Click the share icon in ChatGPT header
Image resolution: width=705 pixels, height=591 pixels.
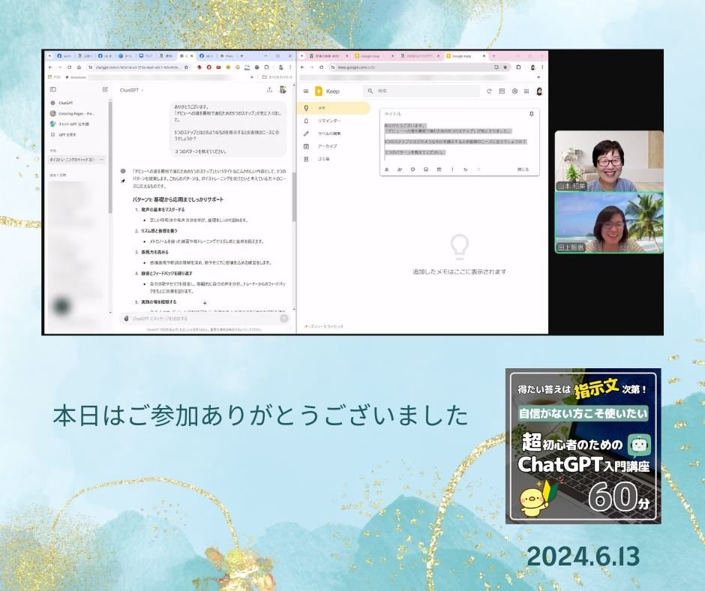coord(269,90)
